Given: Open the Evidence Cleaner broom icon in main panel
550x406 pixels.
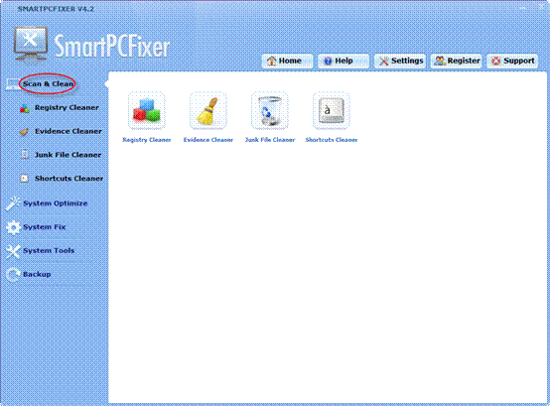Looking at the screenshot, I should click(208, 110).
